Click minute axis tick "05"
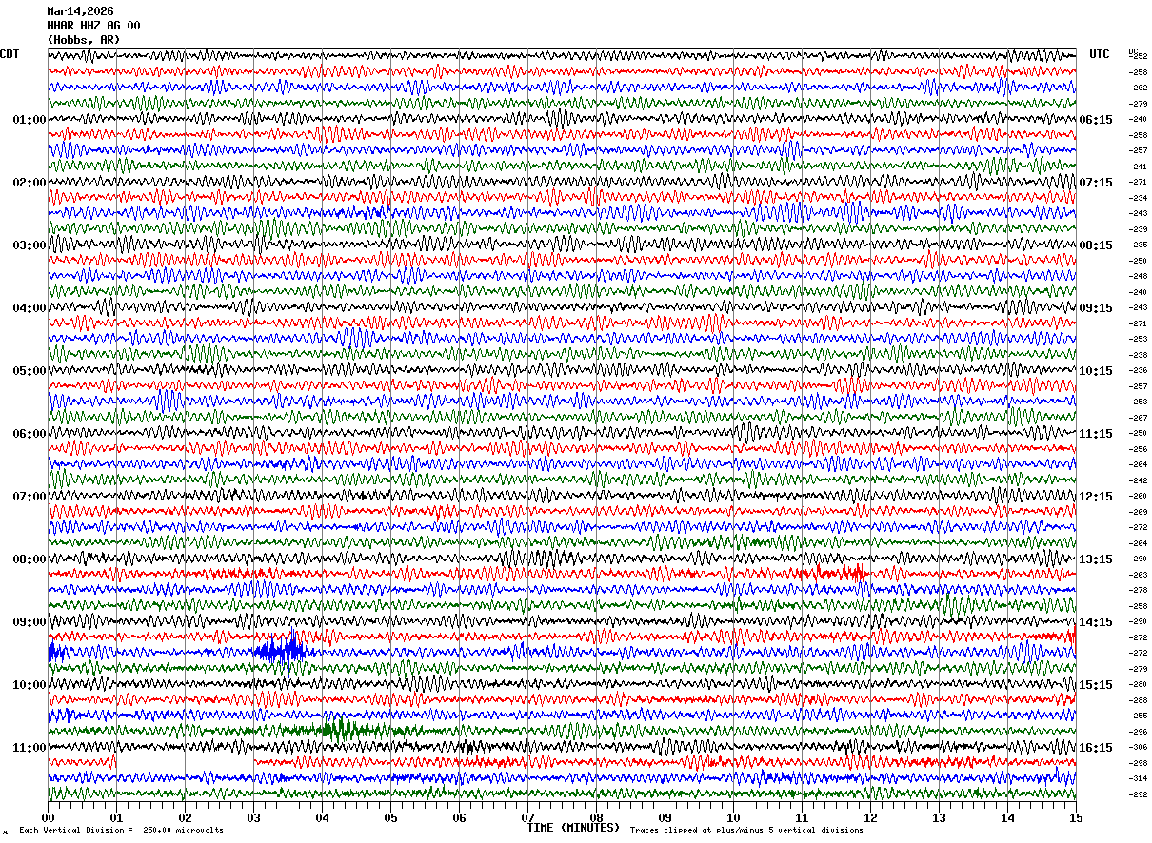This screenshot has width=1152, height=843. (390, 817)
